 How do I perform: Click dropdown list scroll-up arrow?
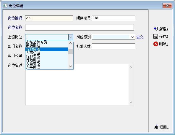coord(70,43)
